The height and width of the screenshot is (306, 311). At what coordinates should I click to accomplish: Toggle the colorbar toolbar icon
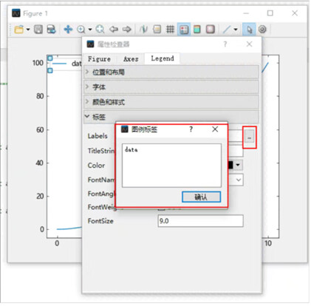197,30
